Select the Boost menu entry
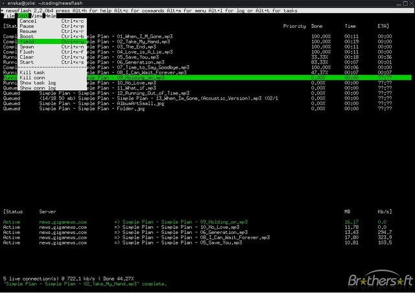Viewport: 415px width, 293px height. click(x=52, y=36)
